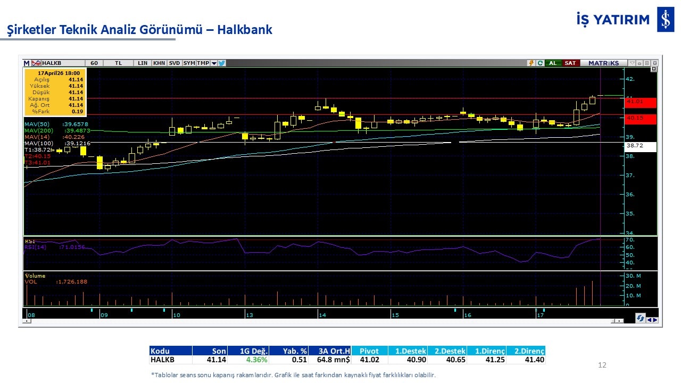Click the small square icon above price axis
This screenshot has width=681, height=383.
(654, 69)
